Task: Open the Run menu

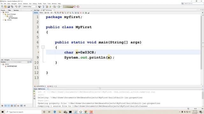Action: tap(30, 3)
